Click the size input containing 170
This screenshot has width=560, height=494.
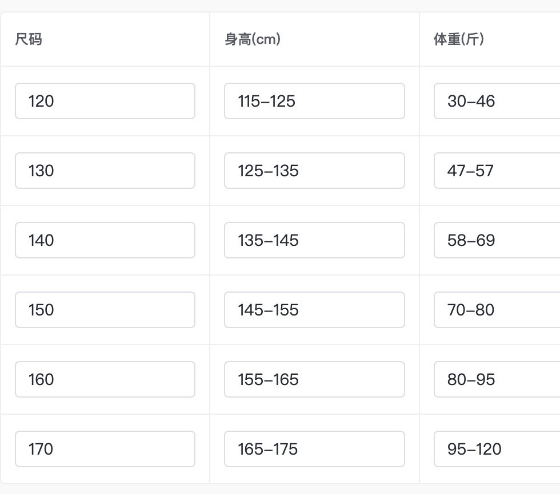click(x=105, y=449)
